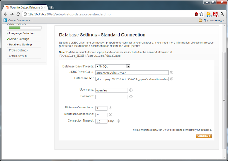228x161 pixels.
Task: Click Profile Settings in setup sidebar
Action: 18,50
